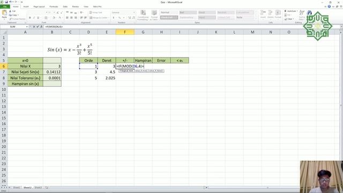Switch to the Sheet1 tab

[17, 188]
